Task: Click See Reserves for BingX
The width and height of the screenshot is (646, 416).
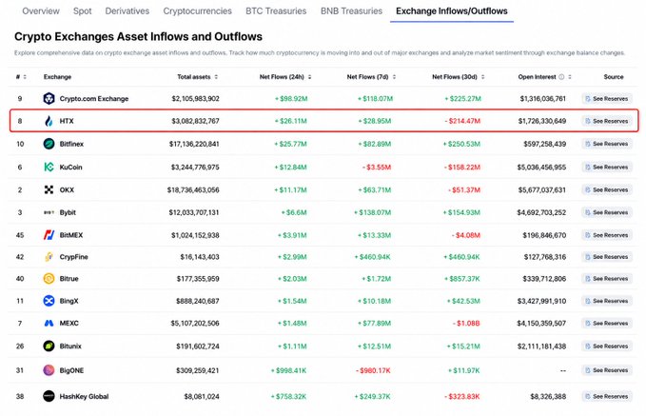Action: [607, 301]
